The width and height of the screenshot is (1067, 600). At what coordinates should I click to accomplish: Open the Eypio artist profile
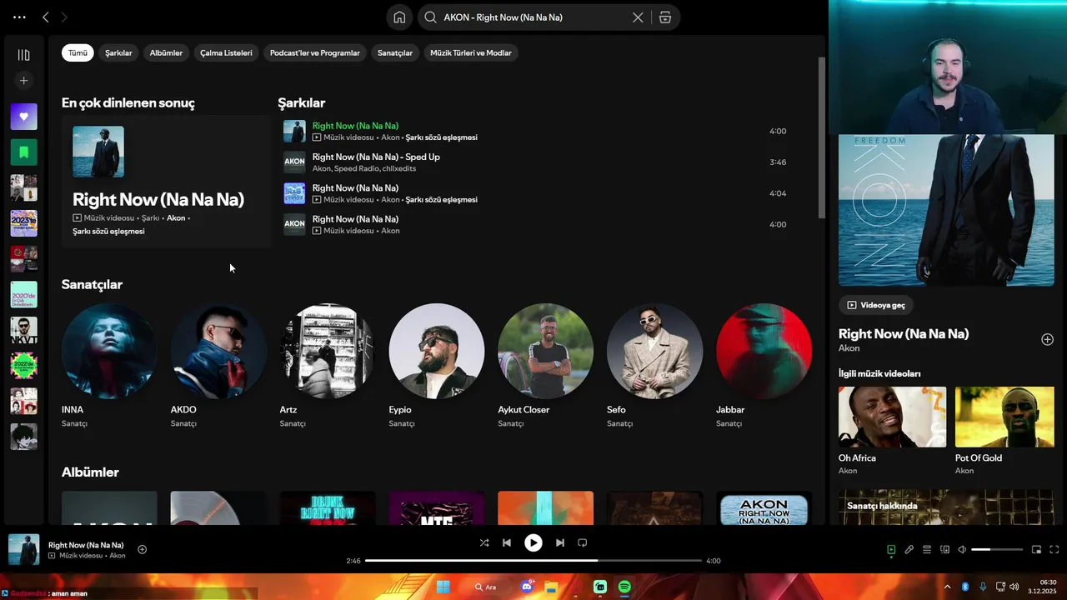pos(437,366)
